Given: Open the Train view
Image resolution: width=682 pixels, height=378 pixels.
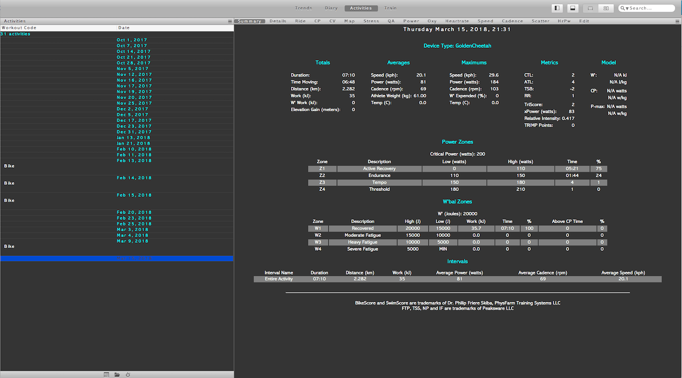Looking at the screenshot, I should (390, 8).
